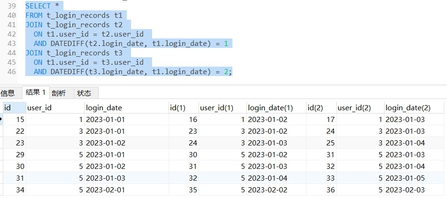The height and width of the screenshot is (198, 447).
Task: Click id(2) cell with value 25
Action: pos(321,143)
